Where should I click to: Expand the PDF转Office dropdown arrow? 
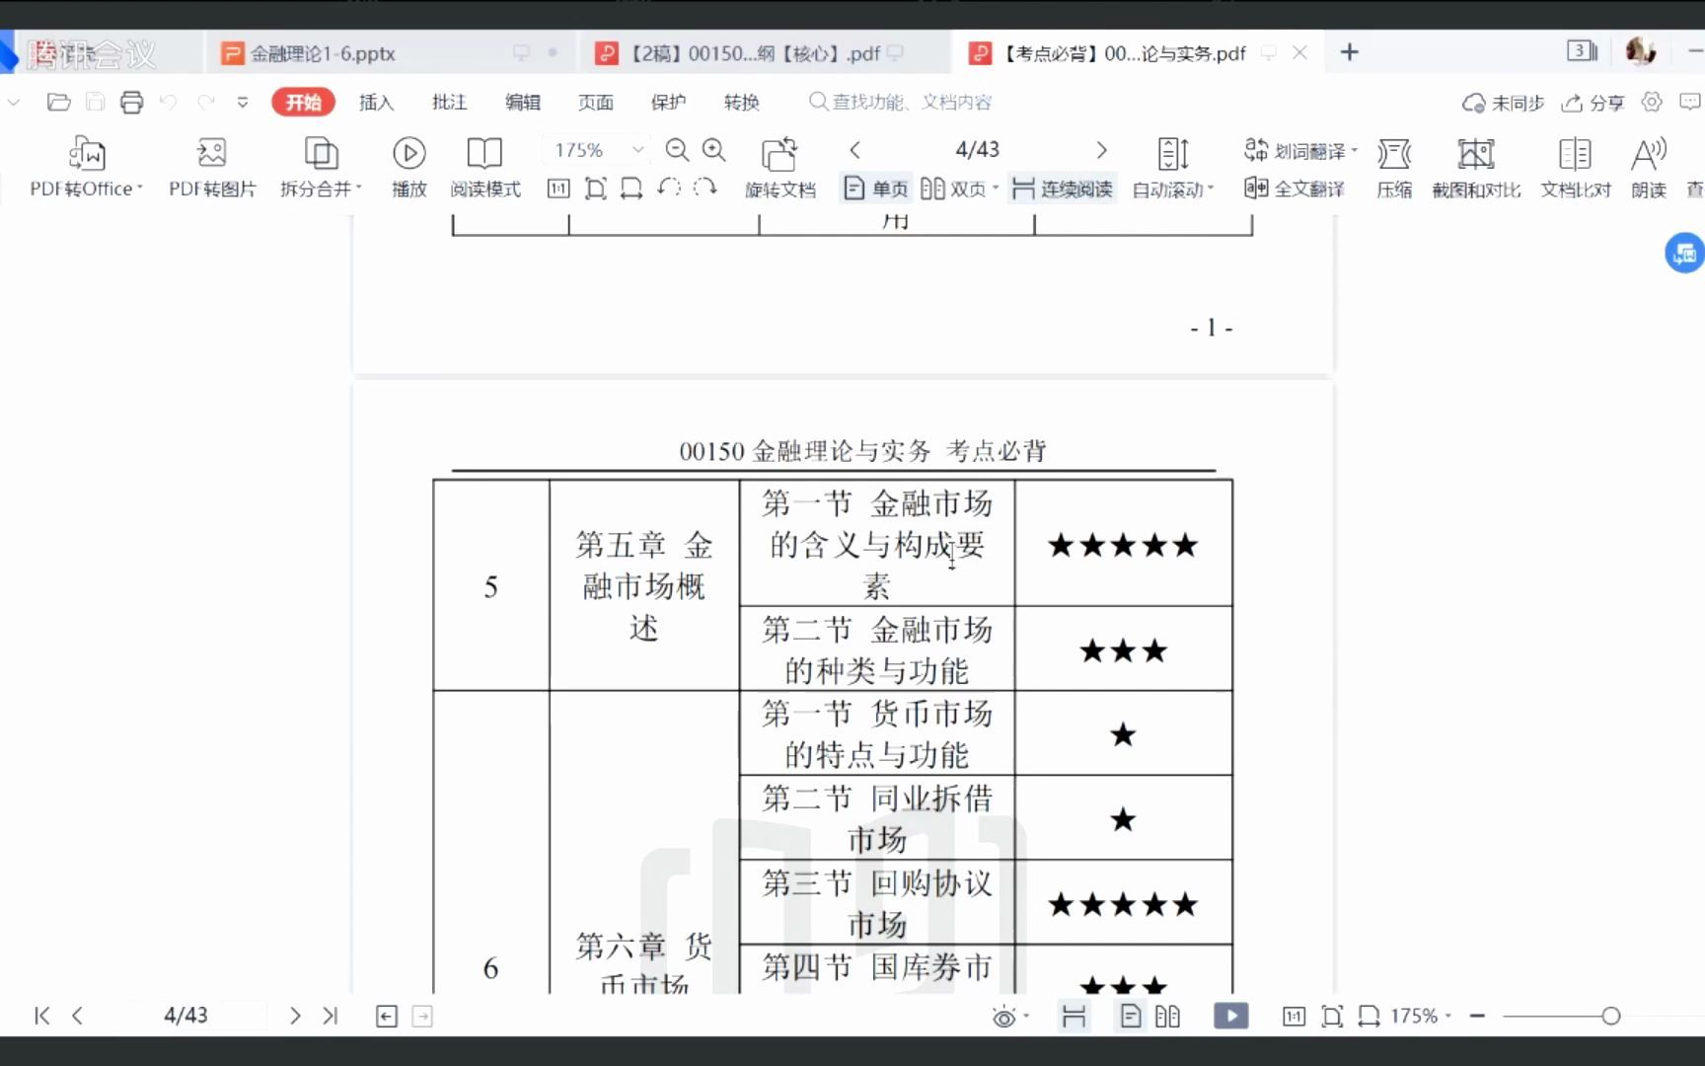[x=140, y=188]
